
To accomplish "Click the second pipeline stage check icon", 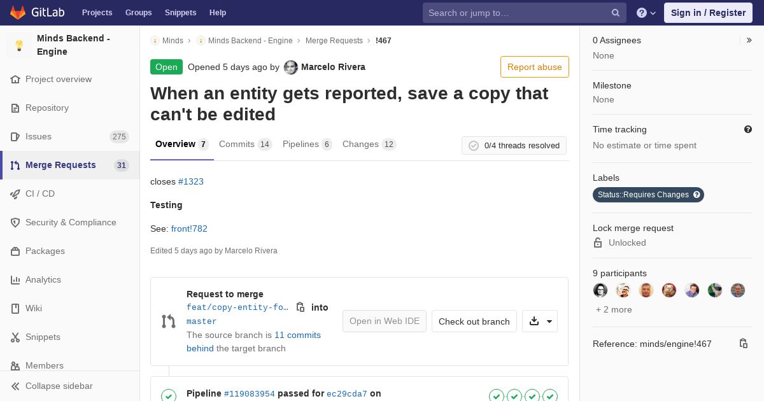I will click(x=514, y=396).
